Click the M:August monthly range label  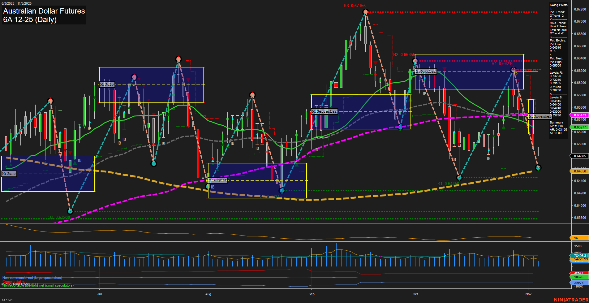pos(218,180)
